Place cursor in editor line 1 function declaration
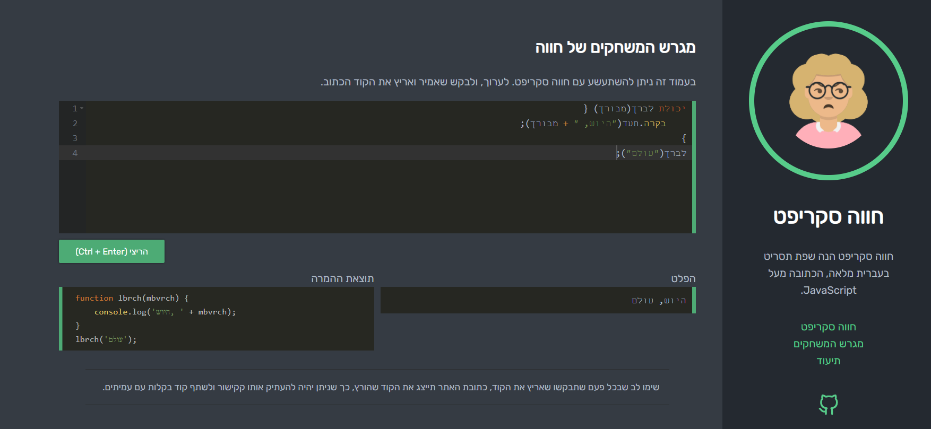Screen dimensions: 931x429 [x=634, y=109]
